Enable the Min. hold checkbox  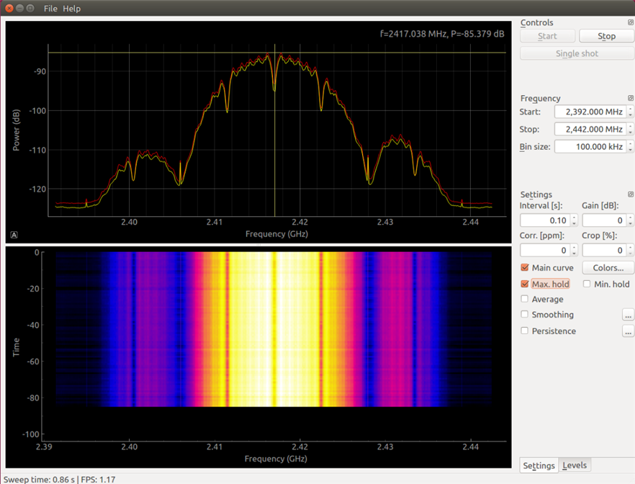click(587, 284)
